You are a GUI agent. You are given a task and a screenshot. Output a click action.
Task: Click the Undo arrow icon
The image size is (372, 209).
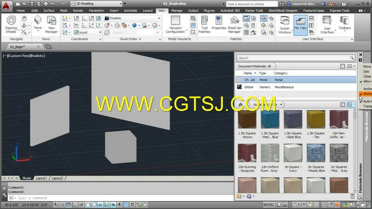click(53, 4)
